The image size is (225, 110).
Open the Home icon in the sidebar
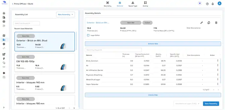(x=4, y=13)
